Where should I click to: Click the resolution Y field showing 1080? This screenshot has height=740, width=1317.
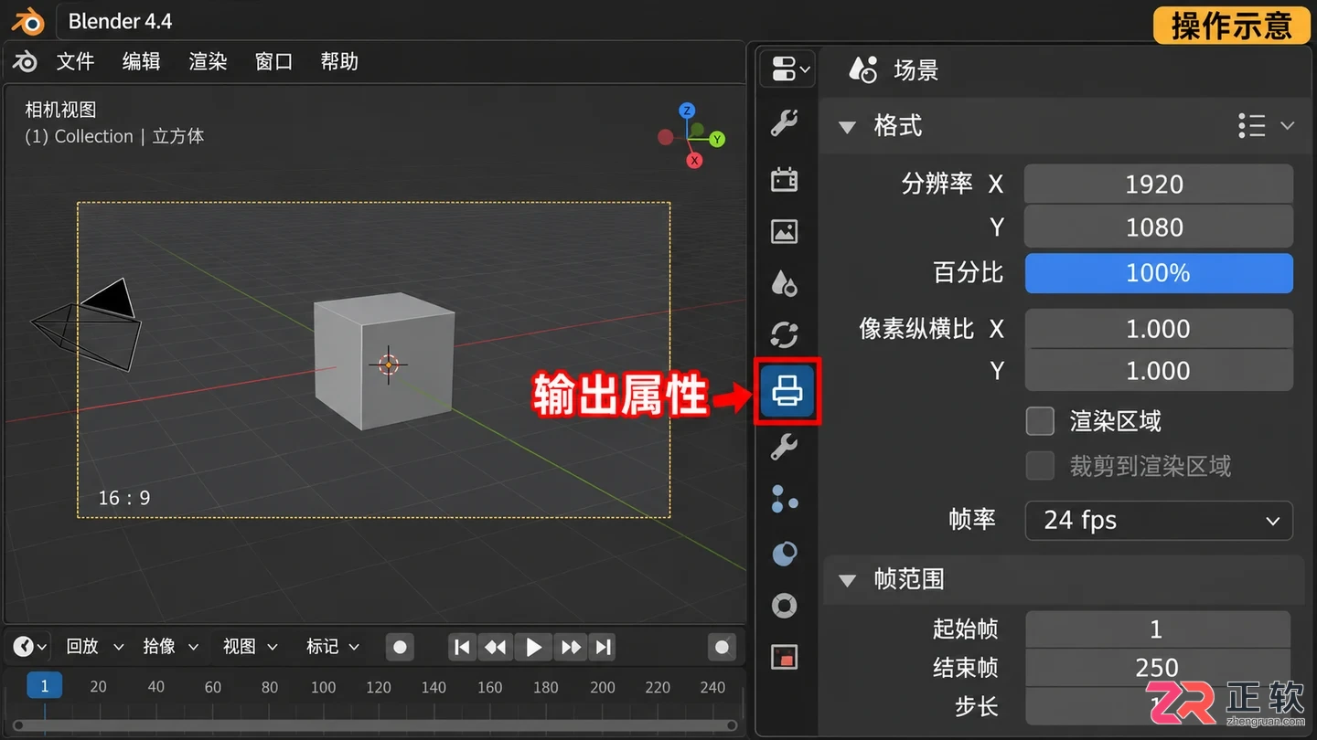click(x=1159, y=227)
